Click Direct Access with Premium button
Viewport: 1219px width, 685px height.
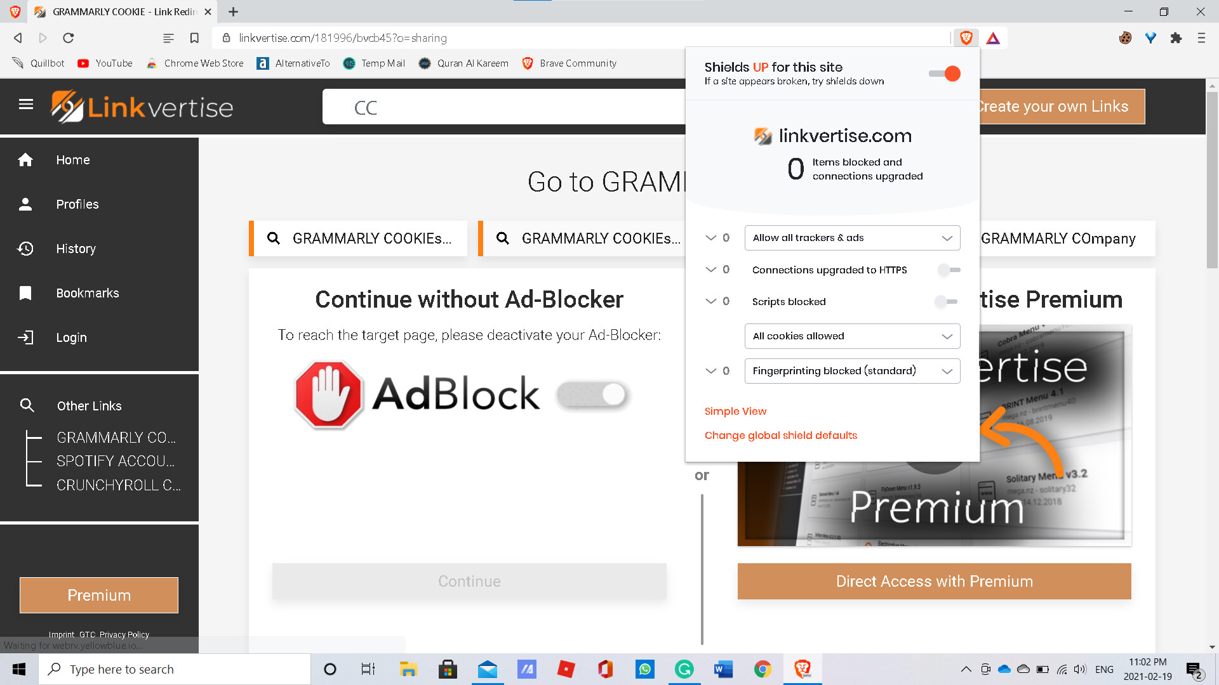point(935,581)
